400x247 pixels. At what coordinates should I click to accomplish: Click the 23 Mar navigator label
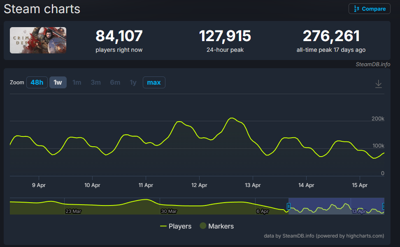click(x=73, y=211)
